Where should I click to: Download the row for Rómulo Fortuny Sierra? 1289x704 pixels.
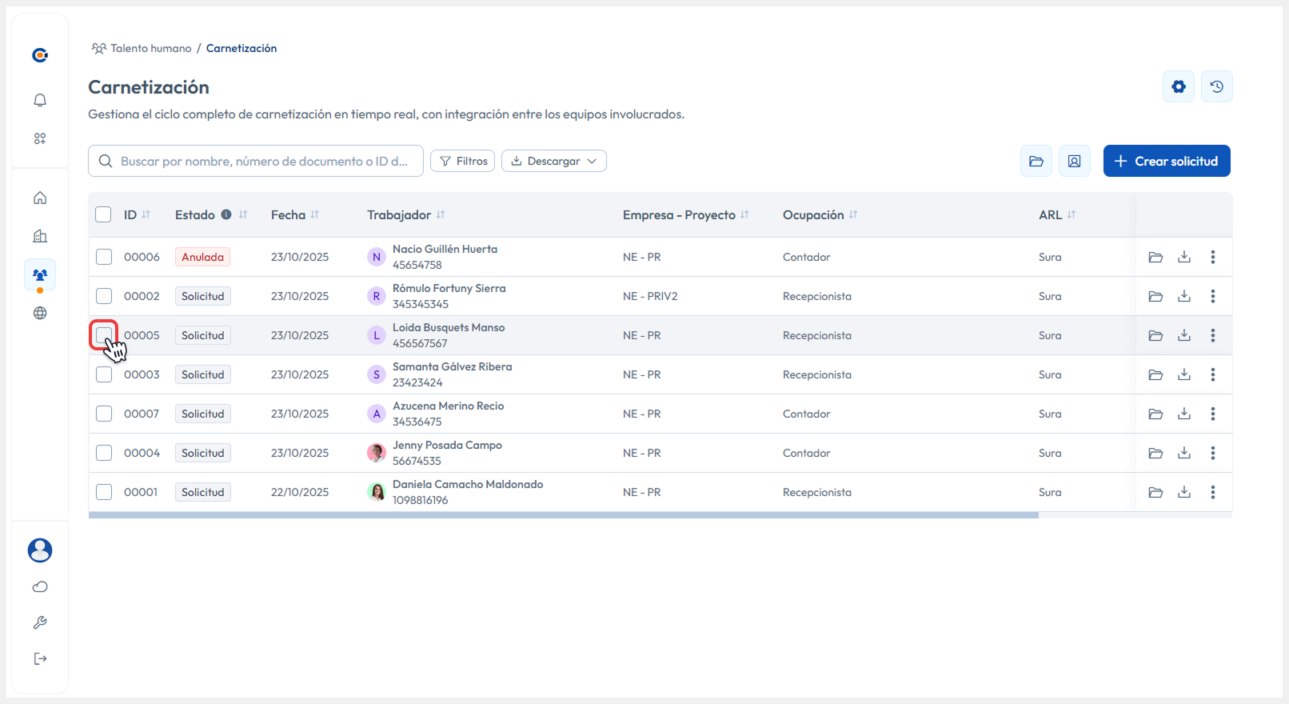[1183, 296]
